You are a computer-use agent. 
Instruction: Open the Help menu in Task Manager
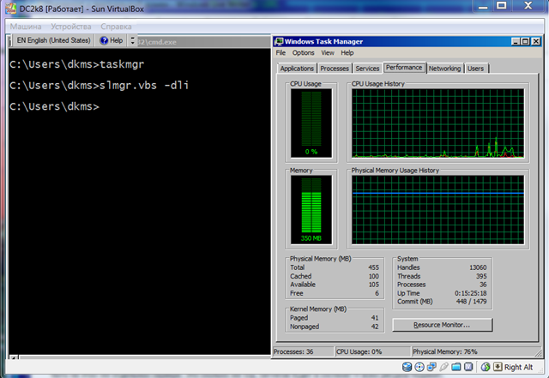point(347,53)
